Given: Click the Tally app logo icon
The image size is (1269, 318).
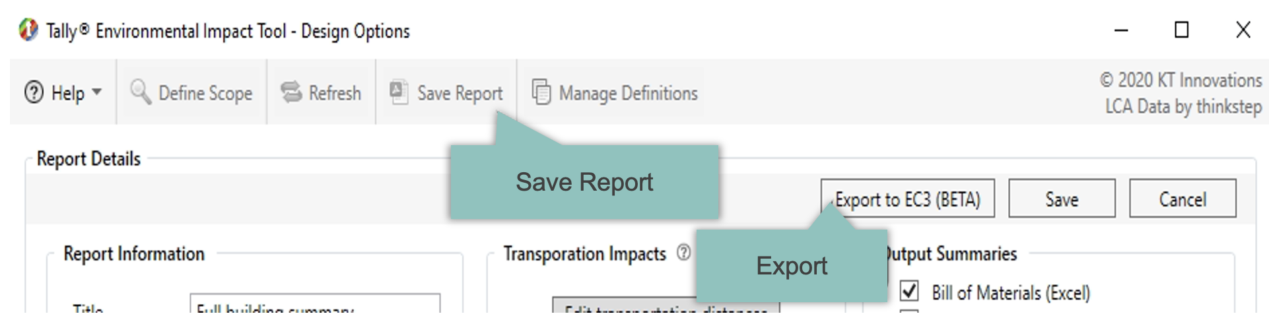Looking at the screenshot, I should point(28,30).
